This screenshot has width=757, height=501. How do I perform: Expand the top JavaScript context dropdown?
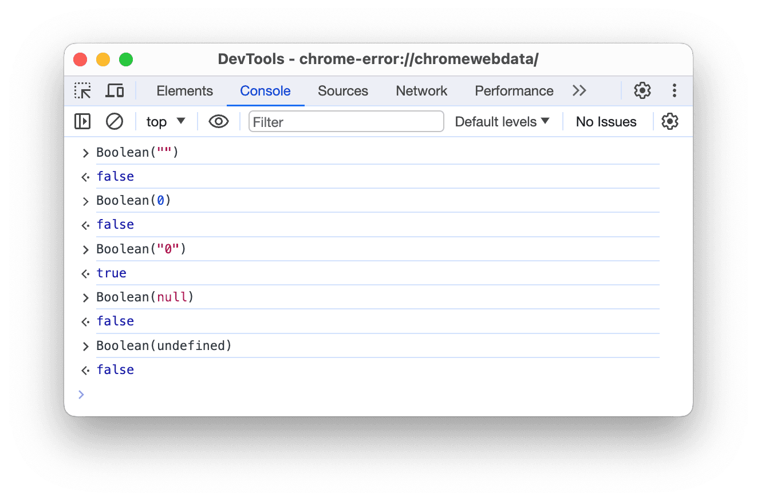pos(165,122)
